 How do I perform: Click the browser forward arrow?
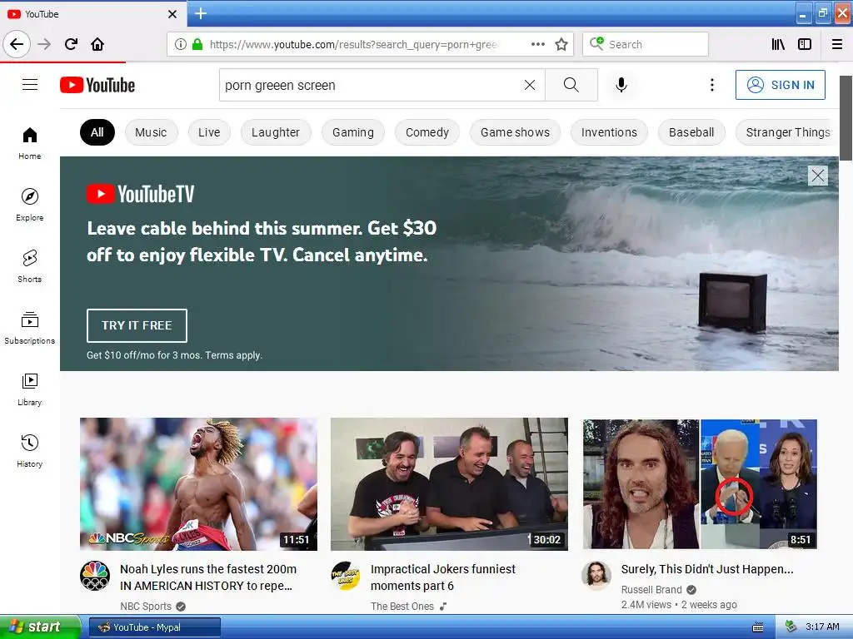(x=44, y=44)
